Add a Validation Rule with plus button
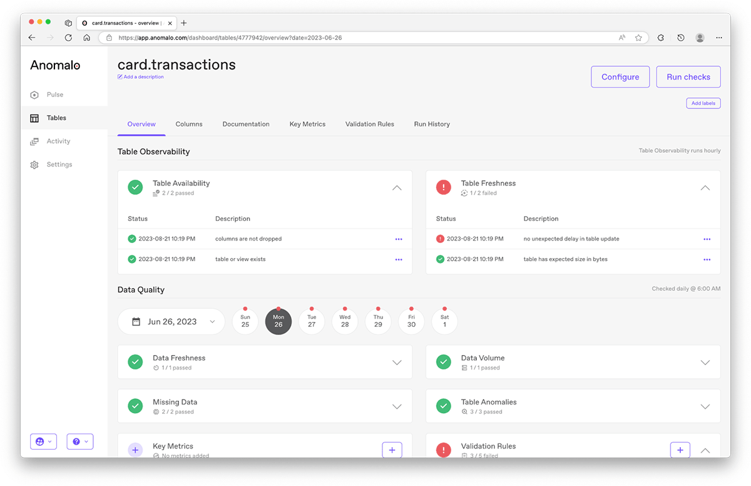Screen dimensions: 751x486 coord(680,450)
